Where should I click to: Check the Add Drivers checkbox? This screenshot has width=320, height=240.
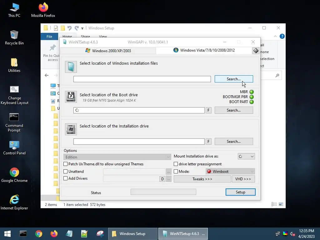click(x=66, y=178)
